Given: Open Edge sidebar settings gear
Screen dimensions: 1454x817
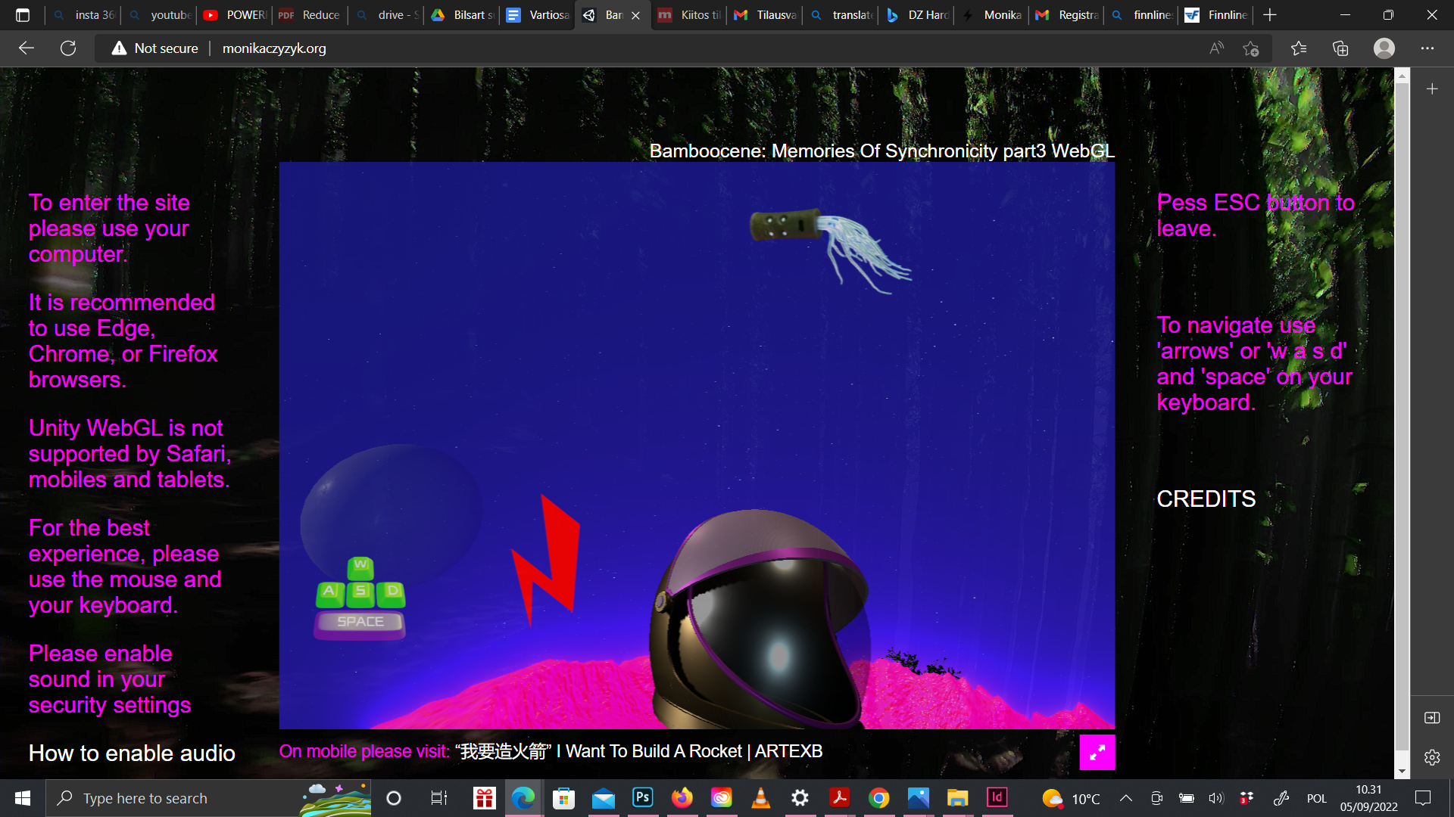Looking at the screenshot, I should pos(1431,757).
